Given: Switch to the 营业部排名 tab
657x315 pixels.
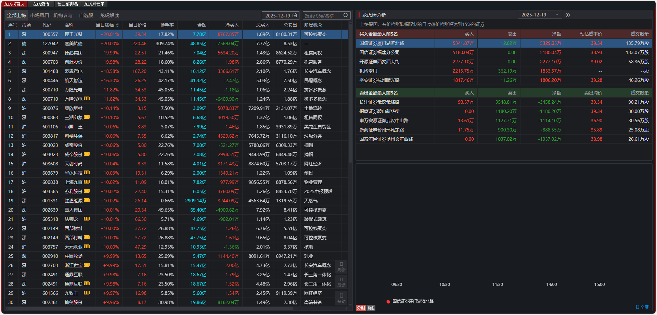Looking at the screenshot, I should tap(67, 4).
